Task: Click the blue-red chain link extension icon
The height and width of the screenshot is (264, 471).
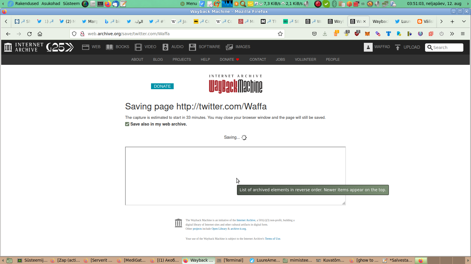Action: tap(378, 34)
